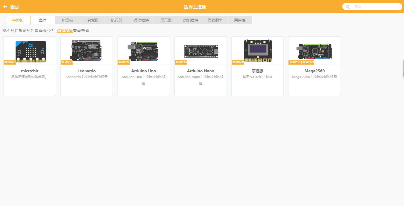Image resolution: width=404 pixels, height=206 pixels.
Task: Select the Mega2560 board image
Action: coord(314,51)
